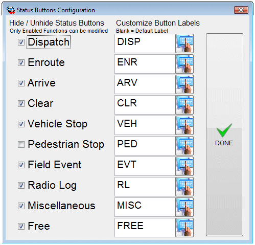Click the DONE button with green checkmark
Viewport: 255px width, 245px height.
pyautogui.click(x=224, y=135)
